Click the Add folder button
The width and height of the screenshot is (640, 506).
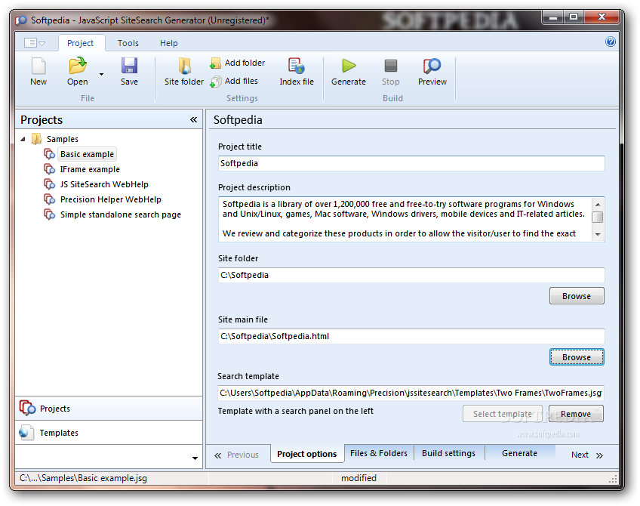tap(238, 63)
